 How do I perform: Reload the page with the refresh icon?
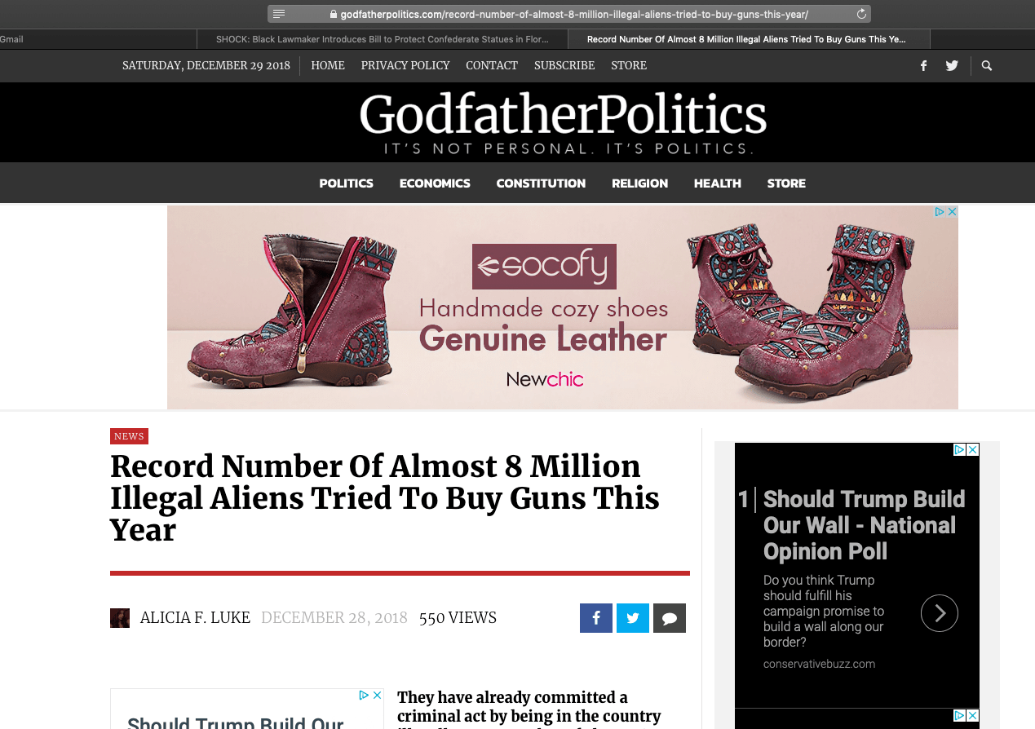[862, 13]
